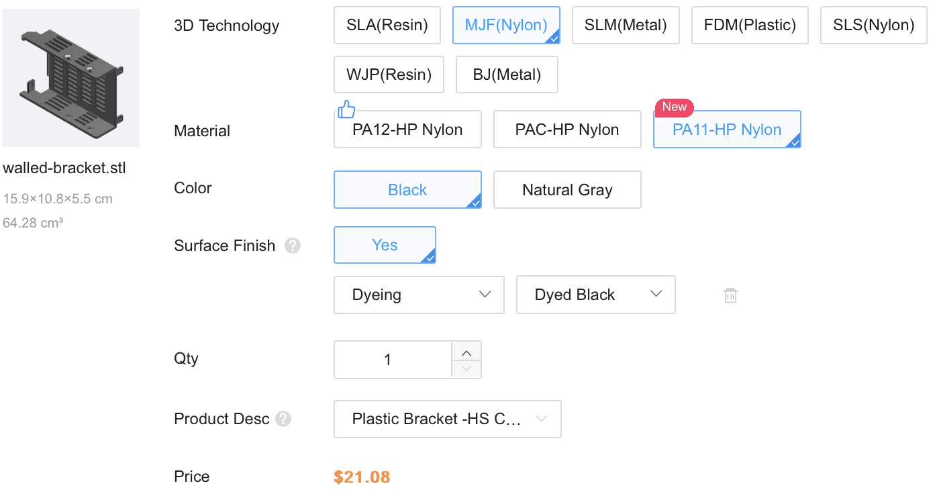Increase quantity with the up arrow
This screenshot has width=937, height=502.
point(466,352)
